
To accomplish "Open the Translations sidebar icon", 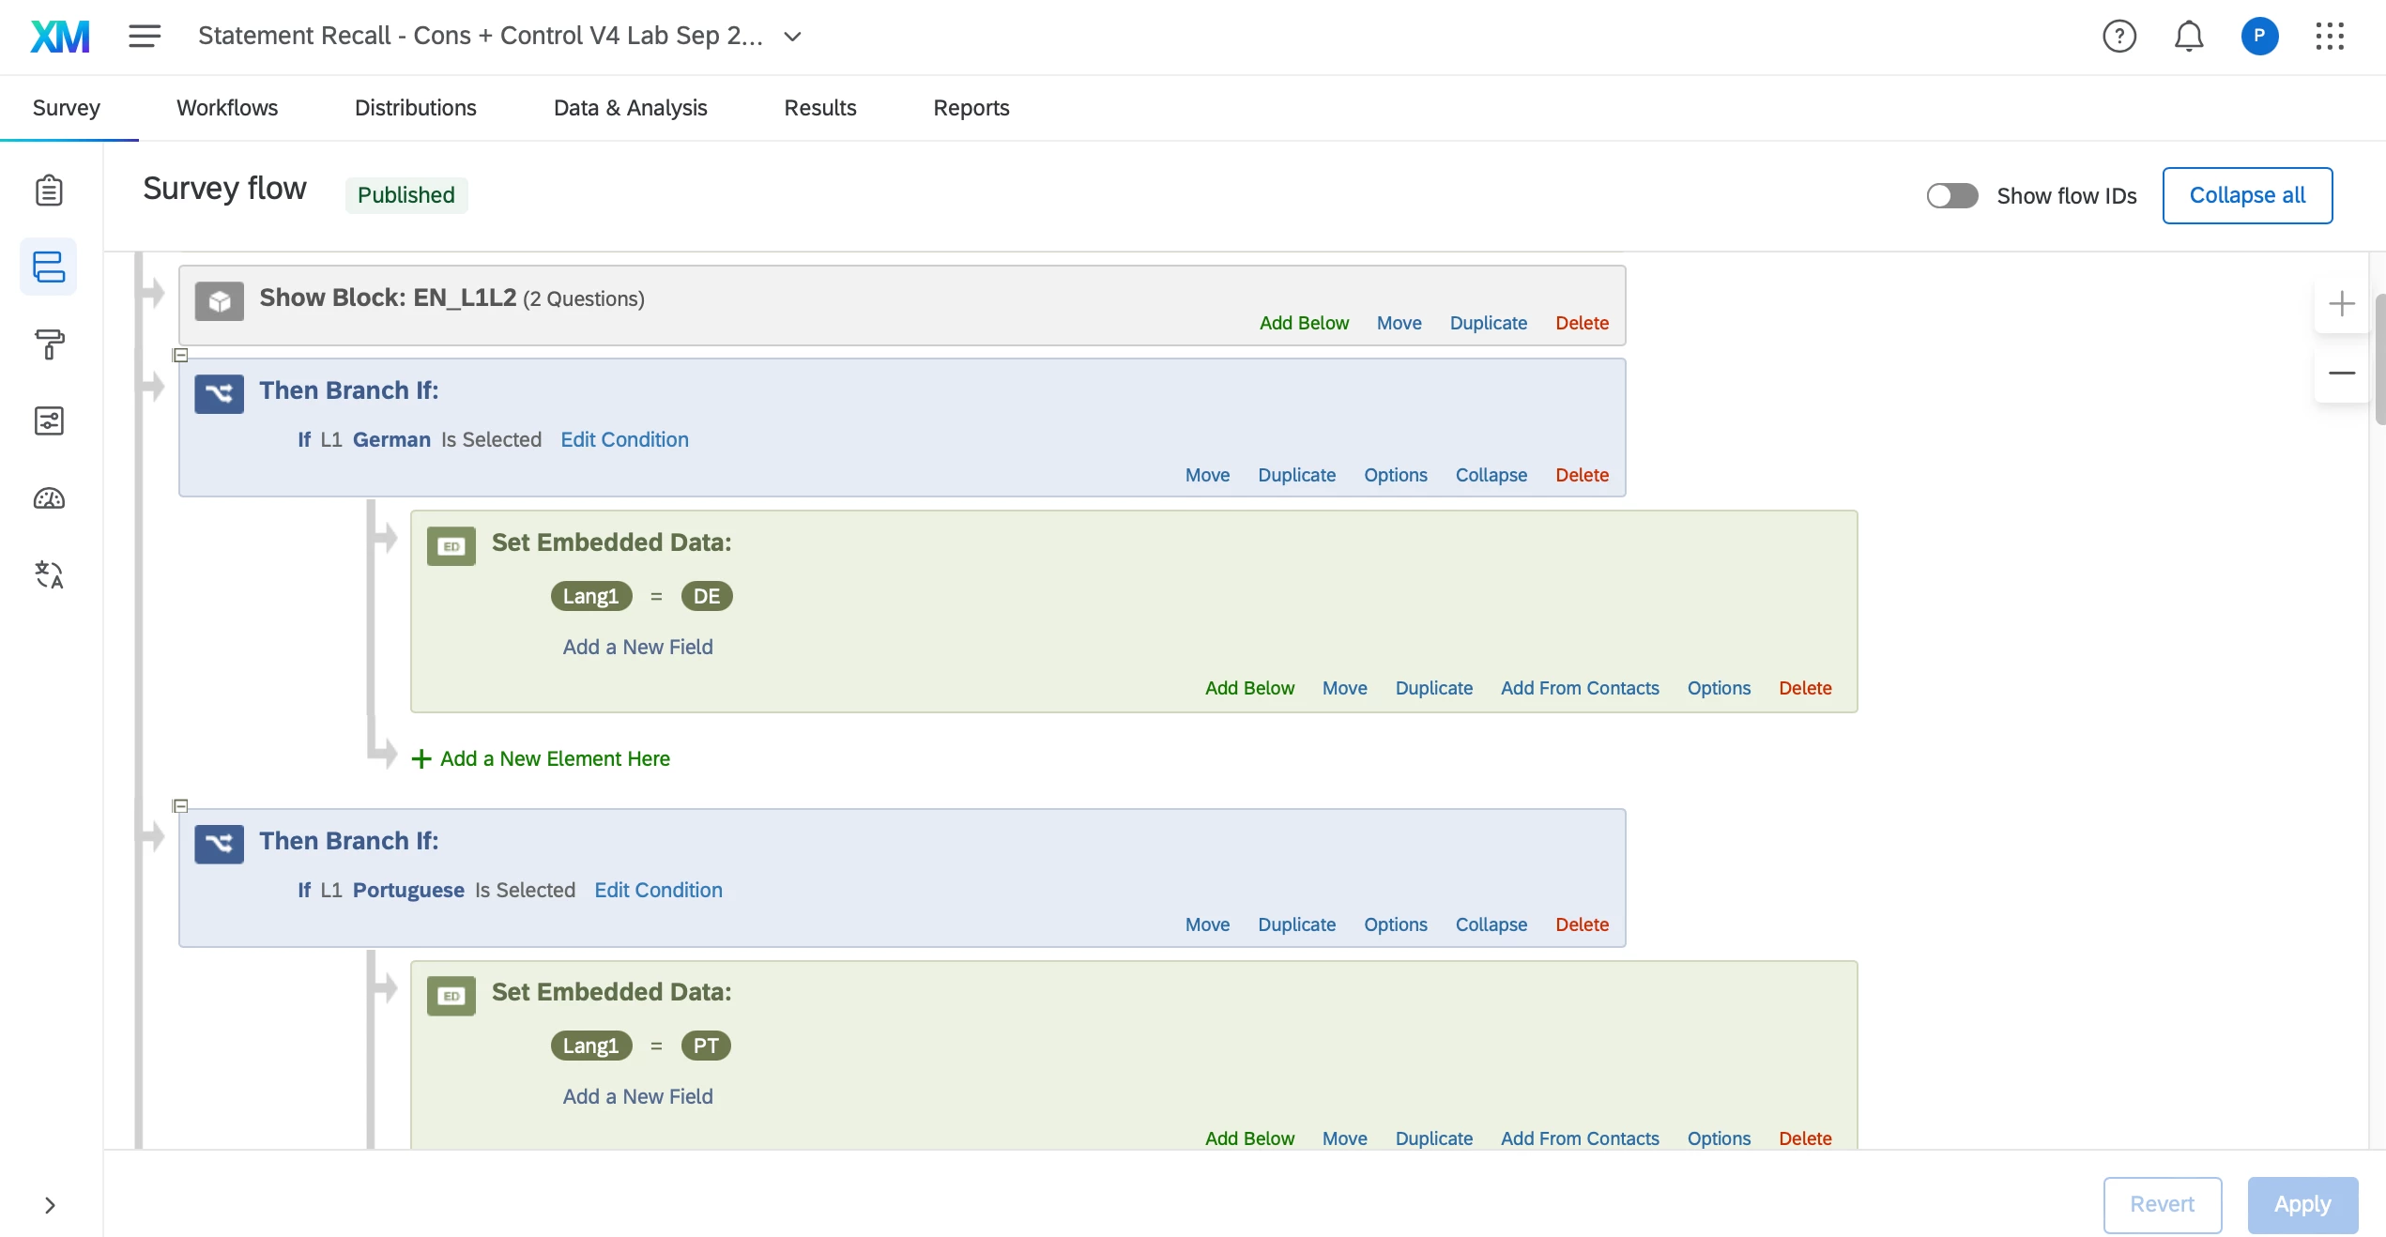I will click(x=49, y=574).
